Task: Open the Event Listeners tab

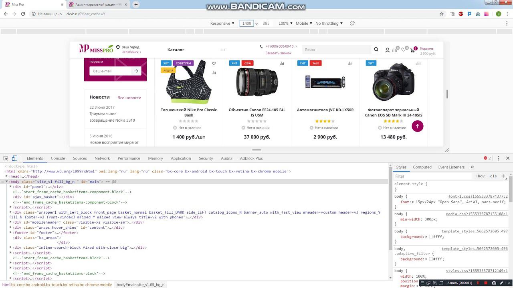Action: pyautogui.click(x=451, y=167)
